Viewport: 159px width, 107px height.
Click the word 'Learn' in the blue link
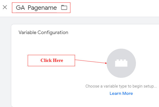tap(116, 93)
